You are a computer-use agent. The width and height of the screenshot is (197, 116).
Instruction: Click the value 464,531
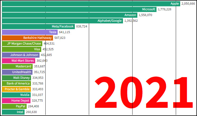(x=49, y=43)
